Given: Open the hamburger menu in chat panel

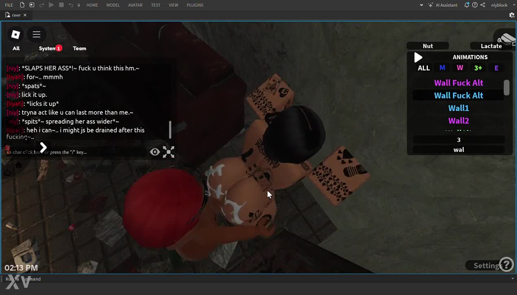Looking at the screenshot, I should point(37,35).
